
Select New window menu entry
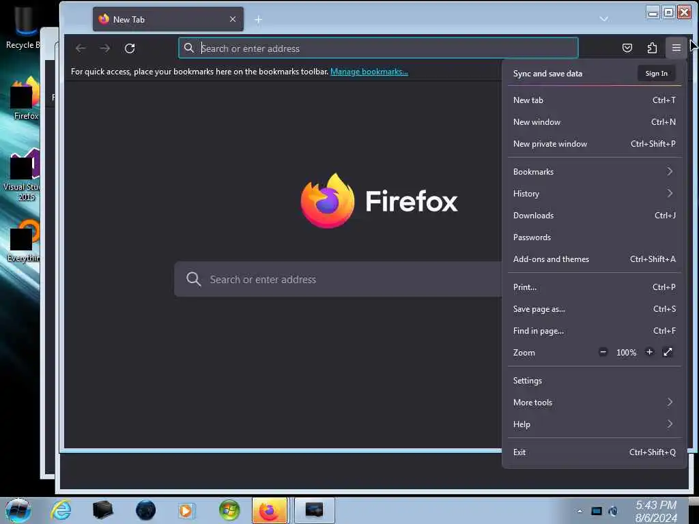coord(595,122)
